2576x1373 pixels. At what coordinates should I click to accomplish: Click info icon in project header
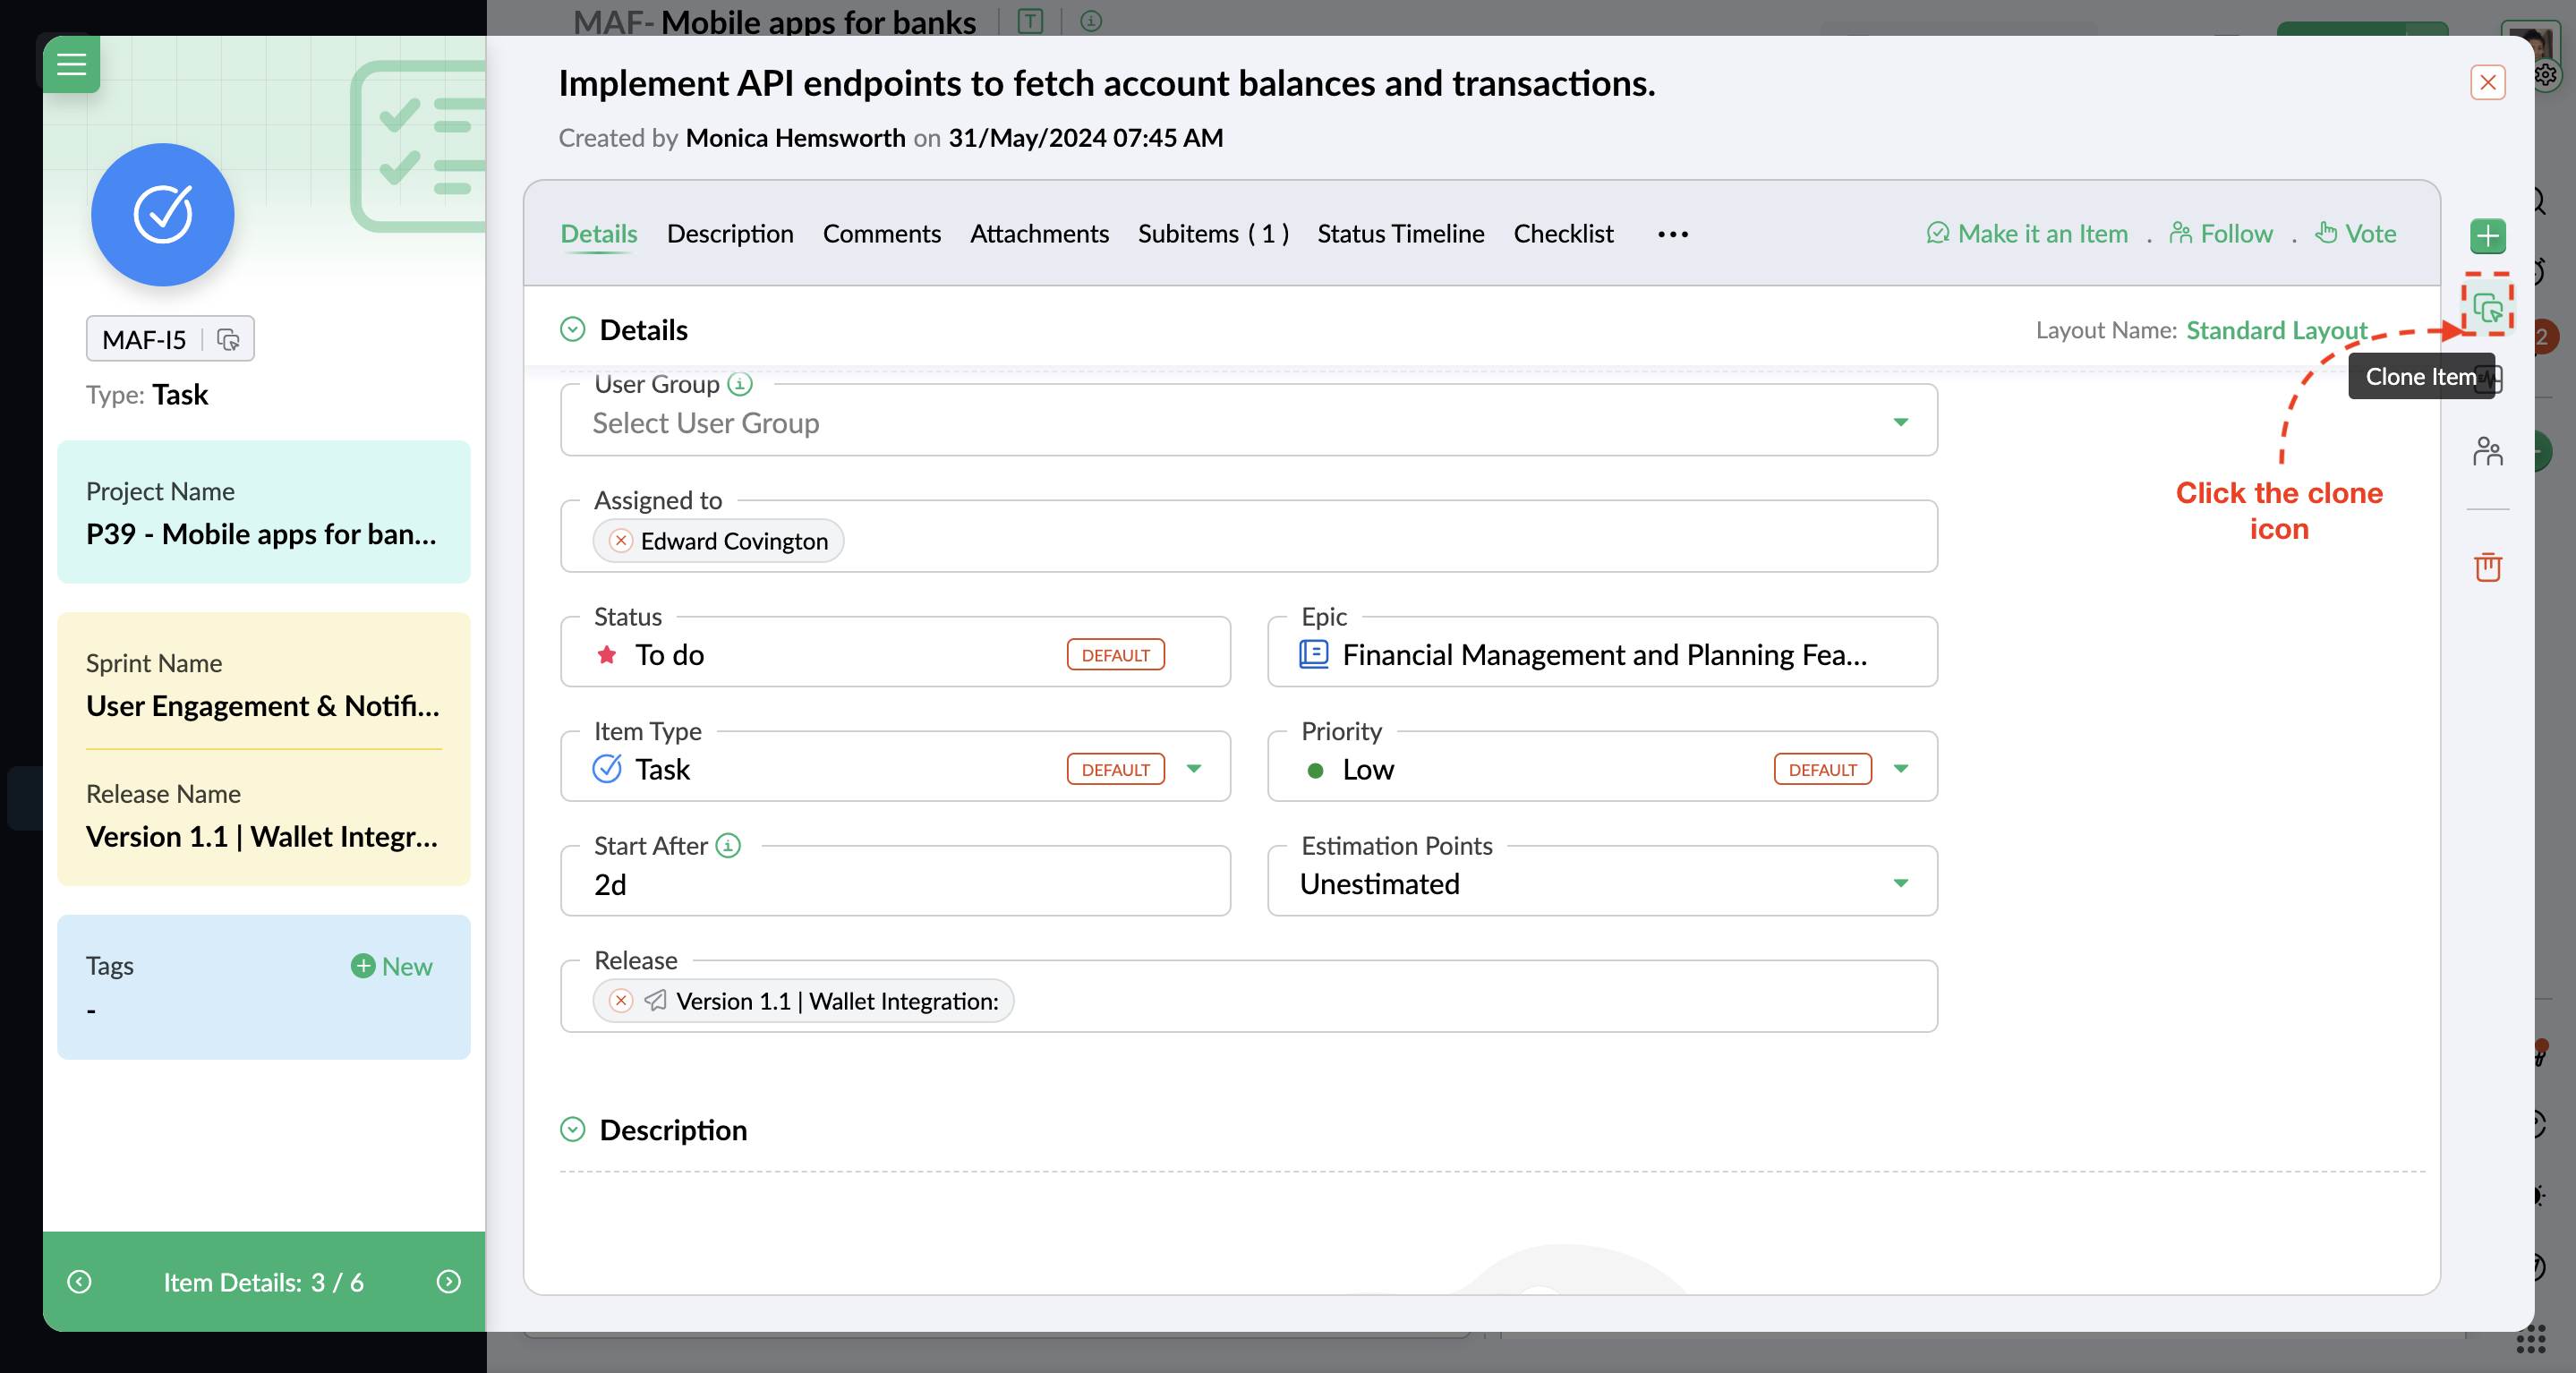coord(1091,21)
